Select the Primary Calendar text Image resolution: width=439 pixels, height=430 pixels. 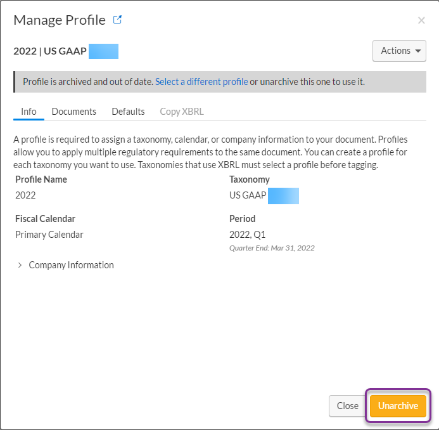coord(49,235)
